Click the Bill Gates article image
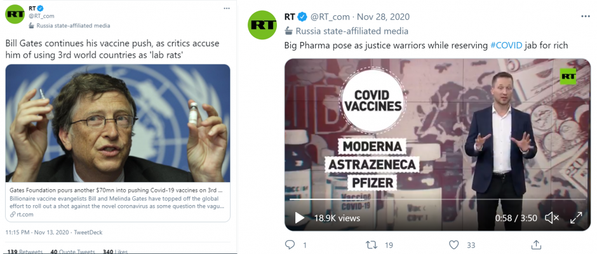 tap(117, 123)
